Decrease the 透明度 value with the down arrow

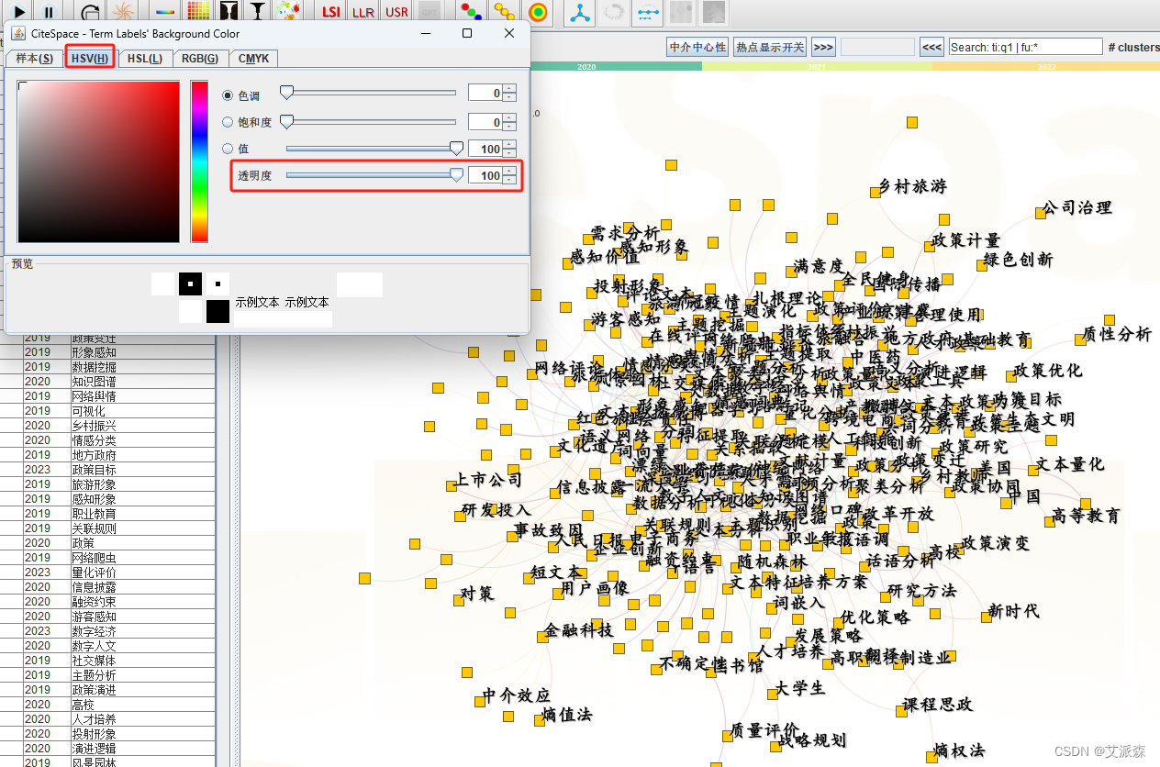pos(510,180)
